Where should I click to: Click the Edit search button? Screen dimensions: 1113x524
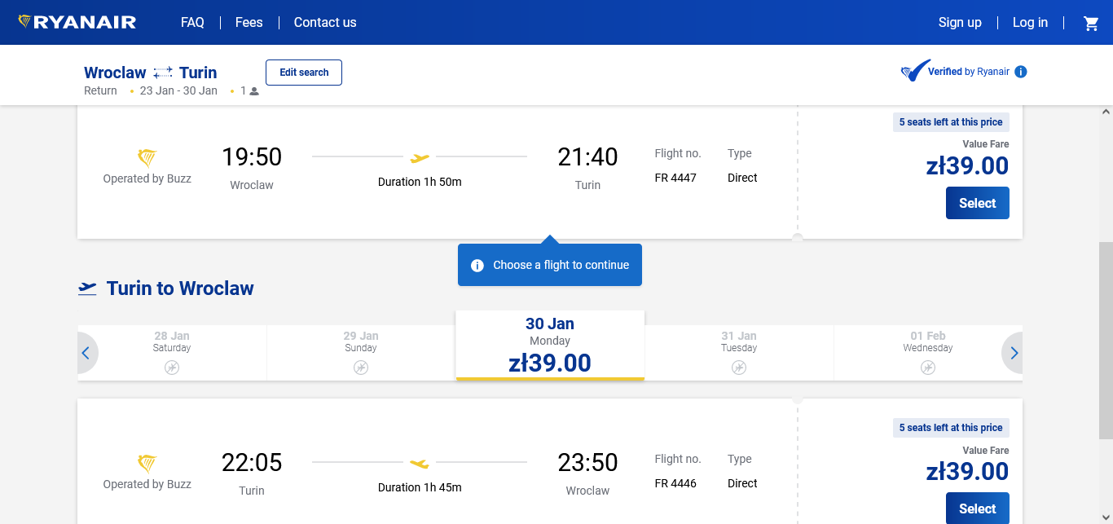pyautogui.click(x=304, y=73)
